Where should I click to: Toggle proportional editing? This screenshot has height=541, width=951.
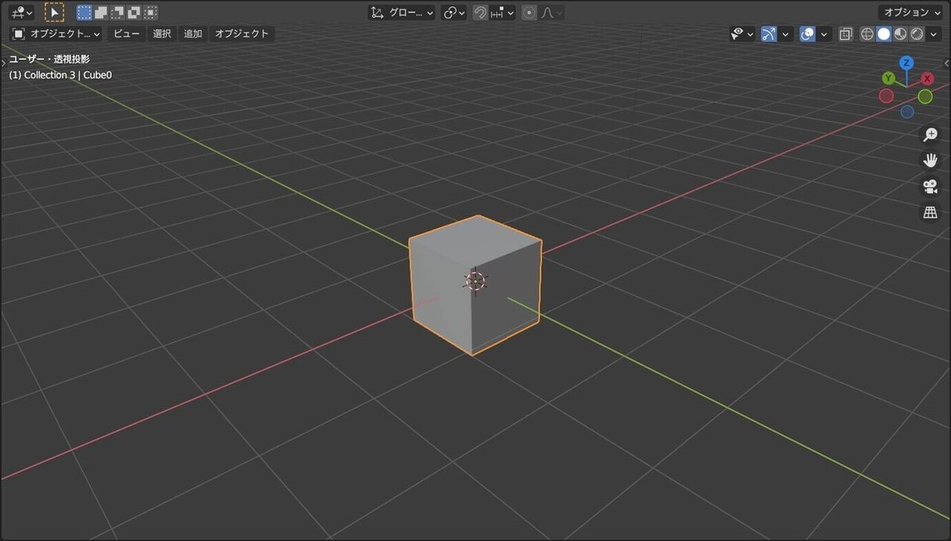(x=529, y=13)
